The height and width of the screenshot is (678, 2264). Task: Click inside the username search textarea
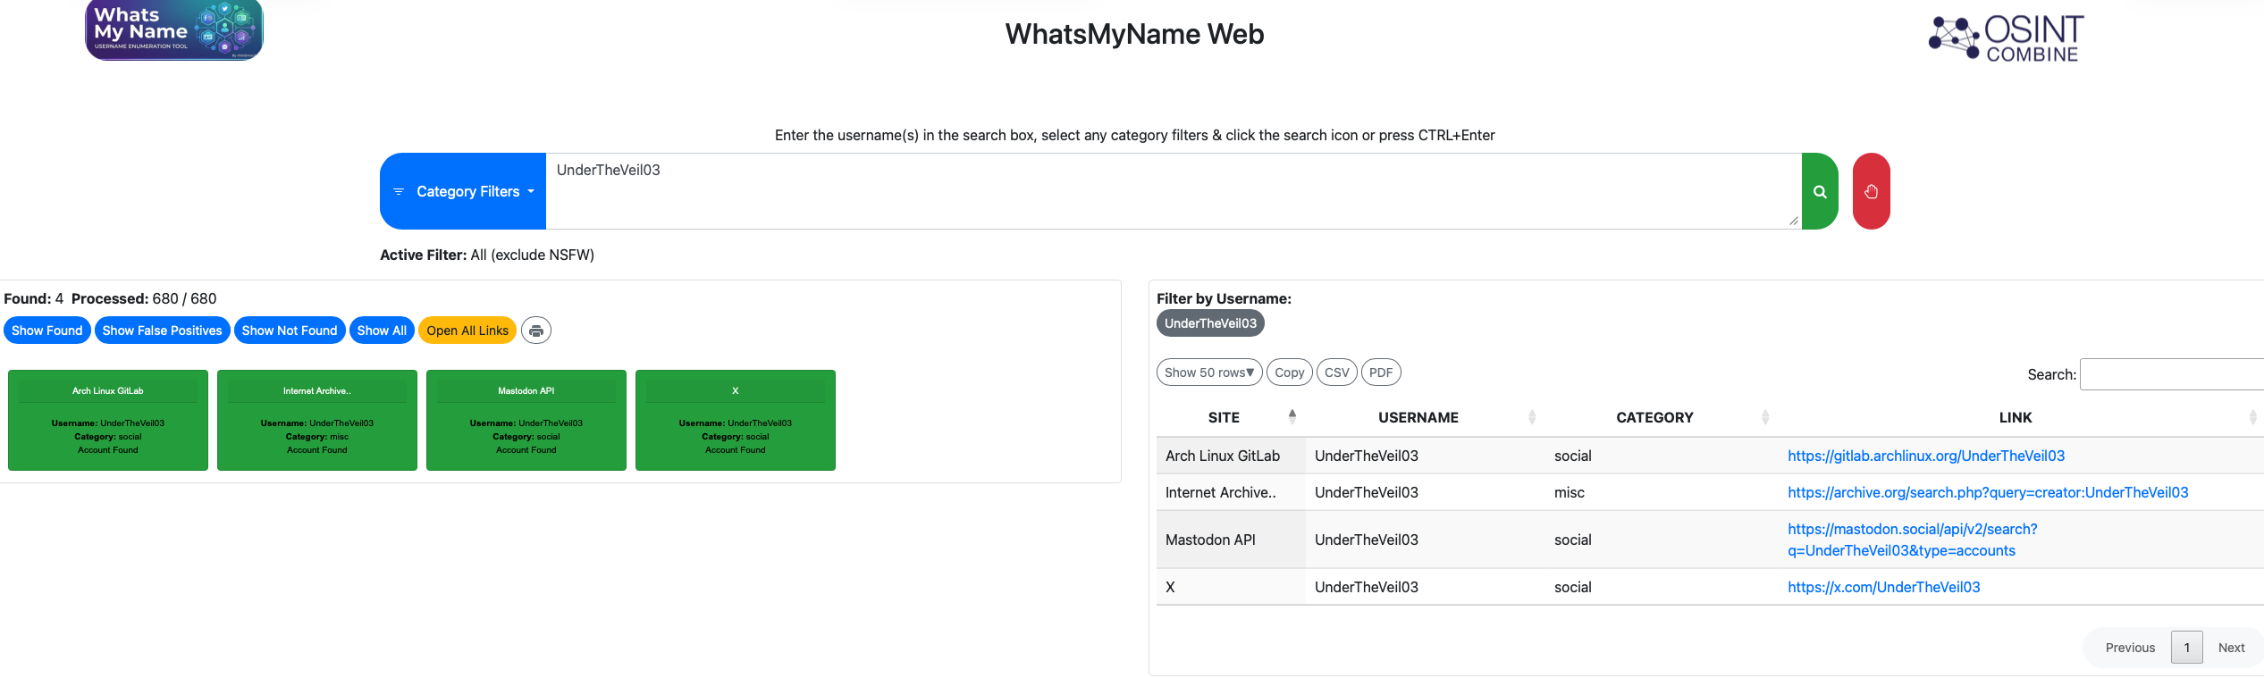[1174, 191]
